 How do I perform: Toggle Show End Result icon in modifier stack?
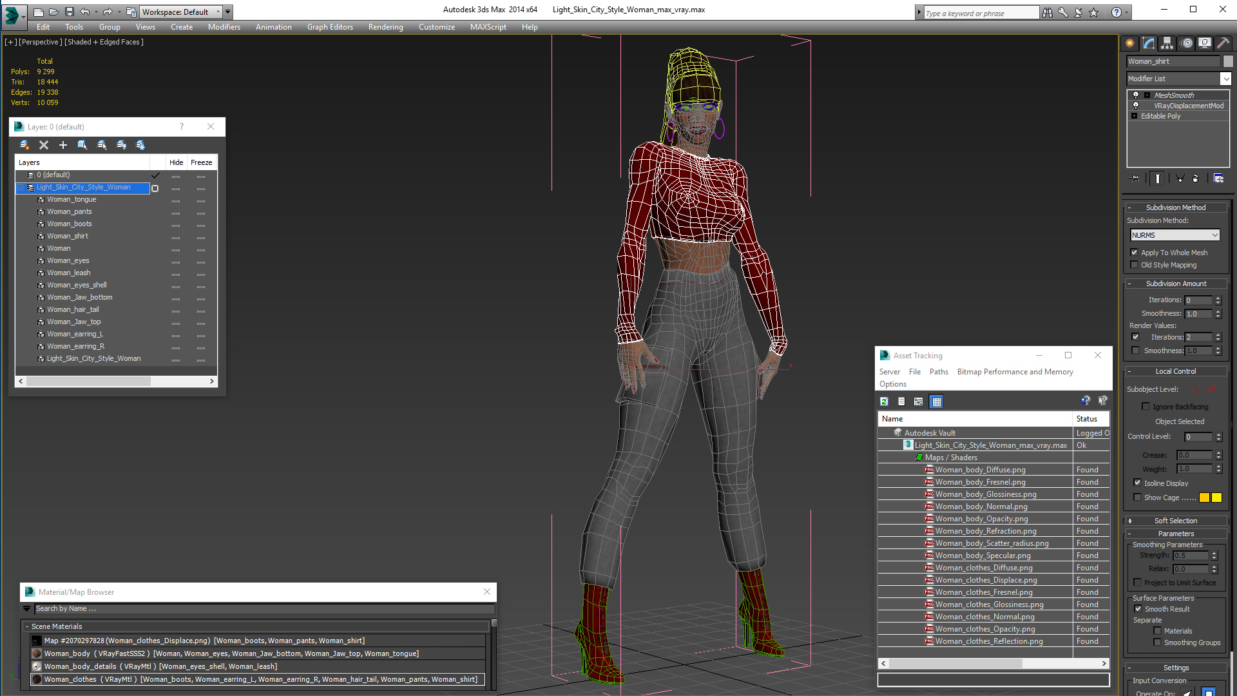[x=1158, y=179]
